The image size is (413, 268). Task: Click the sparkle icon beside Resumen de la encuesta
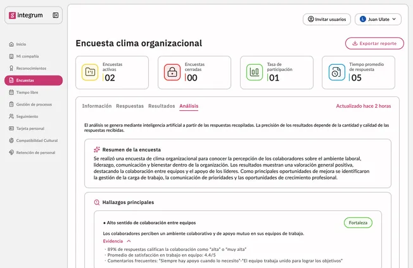click(x=97, y=150)
